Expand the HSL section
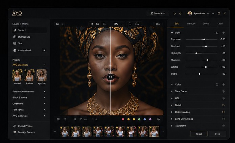235x143 pixels. 172,98
